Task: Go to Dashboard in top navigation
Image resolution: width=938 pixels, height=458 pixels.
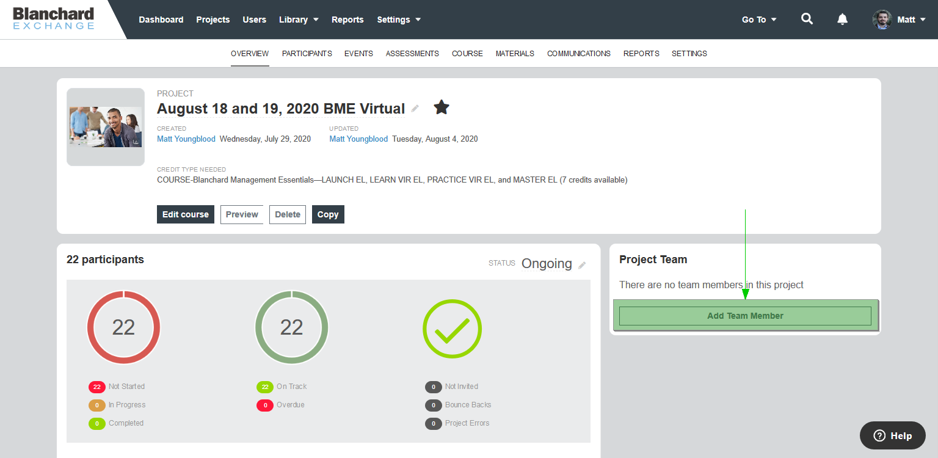Action: coord(161,20)
